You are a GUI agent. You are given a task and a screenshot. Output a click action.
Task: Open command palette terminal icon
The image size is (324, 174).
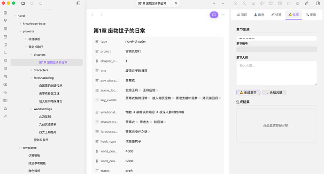click(5, 53)
